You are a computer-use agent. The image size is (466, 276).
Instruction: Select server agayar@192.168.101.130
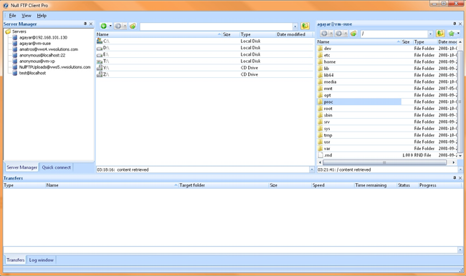coord(43,37)
